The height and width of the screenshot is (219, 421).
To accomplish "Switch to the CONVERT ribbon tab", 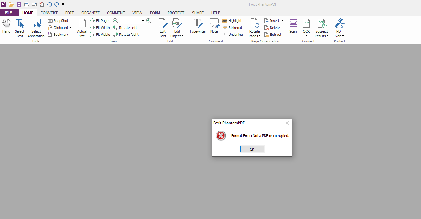I will point(49,13).
